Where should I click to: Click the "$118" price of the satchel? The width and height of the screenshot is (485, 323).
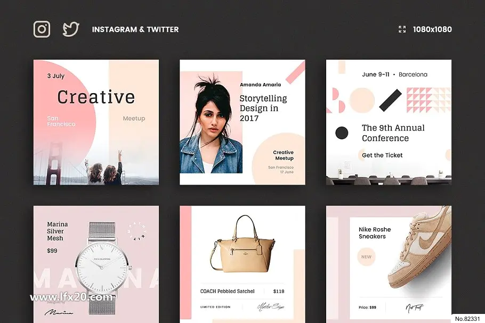click(279, 291)
